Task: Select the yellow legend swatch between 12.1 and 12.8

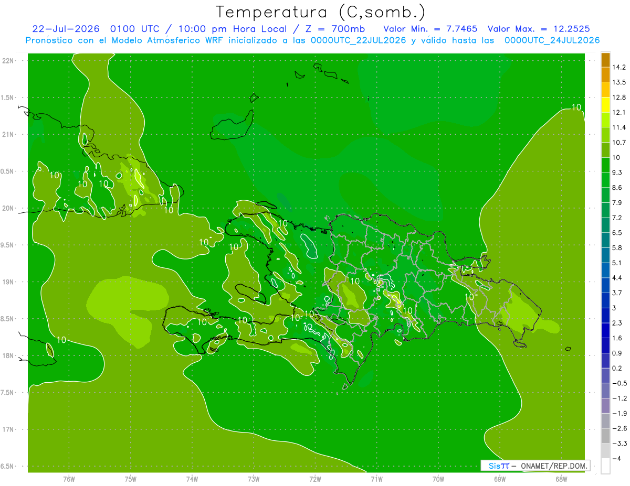Action: click(605, 105)
